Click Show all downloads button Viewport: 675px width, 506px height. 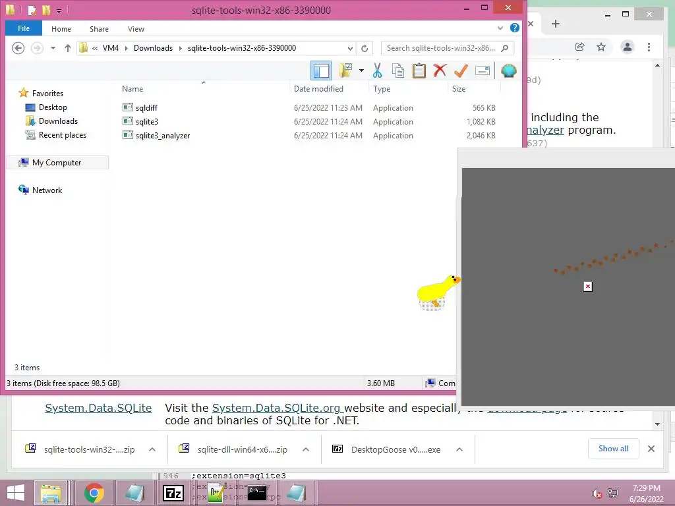click(614, 449)
